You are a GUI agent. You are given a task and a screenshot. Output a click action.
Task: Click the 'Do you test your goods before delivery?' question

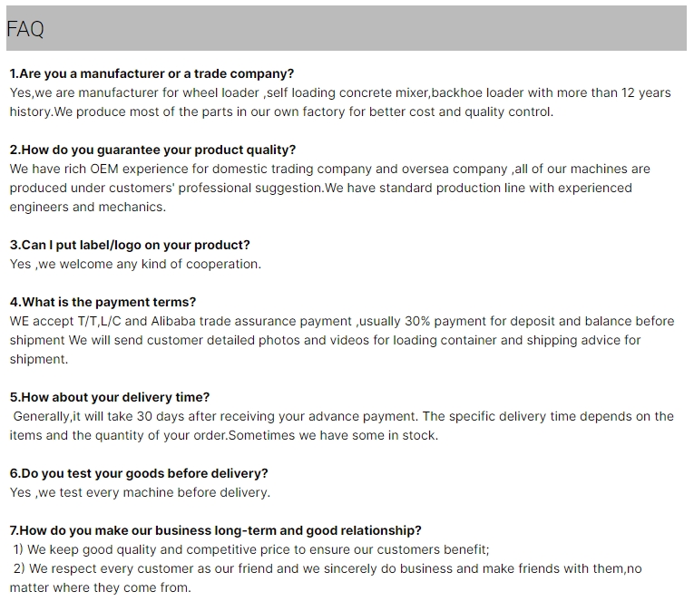(x=139, y=473)
